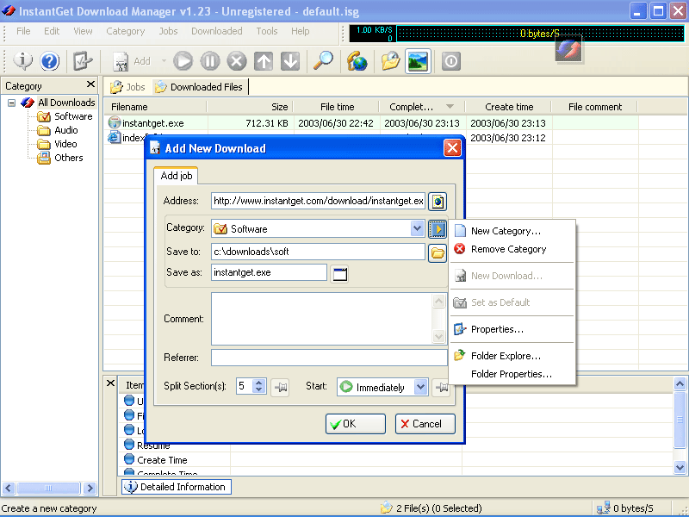Image resolution: width=689 pixels, height=517 pixels.
Task: Toggle the pin next to Start dropdown
Action: click(x=441, y=387)
